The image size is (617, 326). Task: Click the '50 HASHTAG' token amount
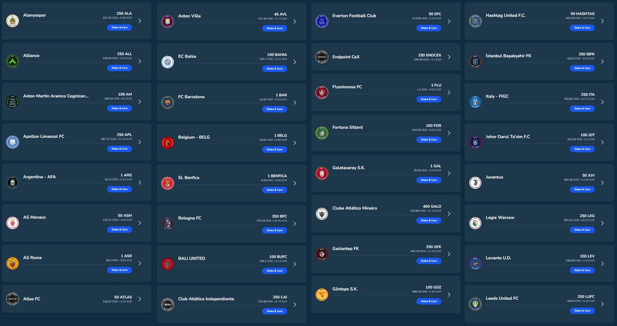[x=583, y=13]
